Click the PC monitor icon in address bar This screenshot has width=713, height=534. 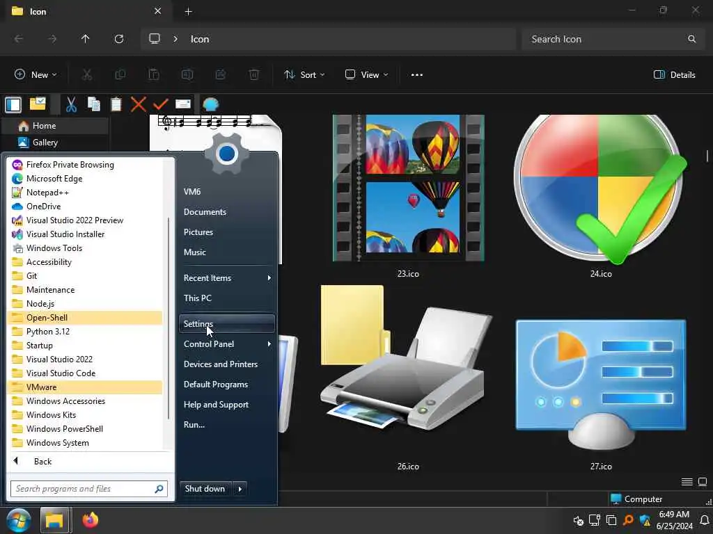click(x=155, y=39)
